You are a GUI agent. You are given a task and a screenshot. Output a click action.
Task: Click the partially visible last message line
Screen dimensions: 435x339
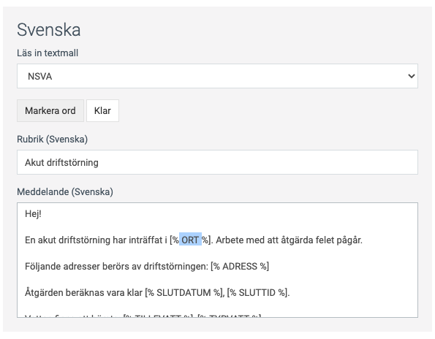(143, 316)
